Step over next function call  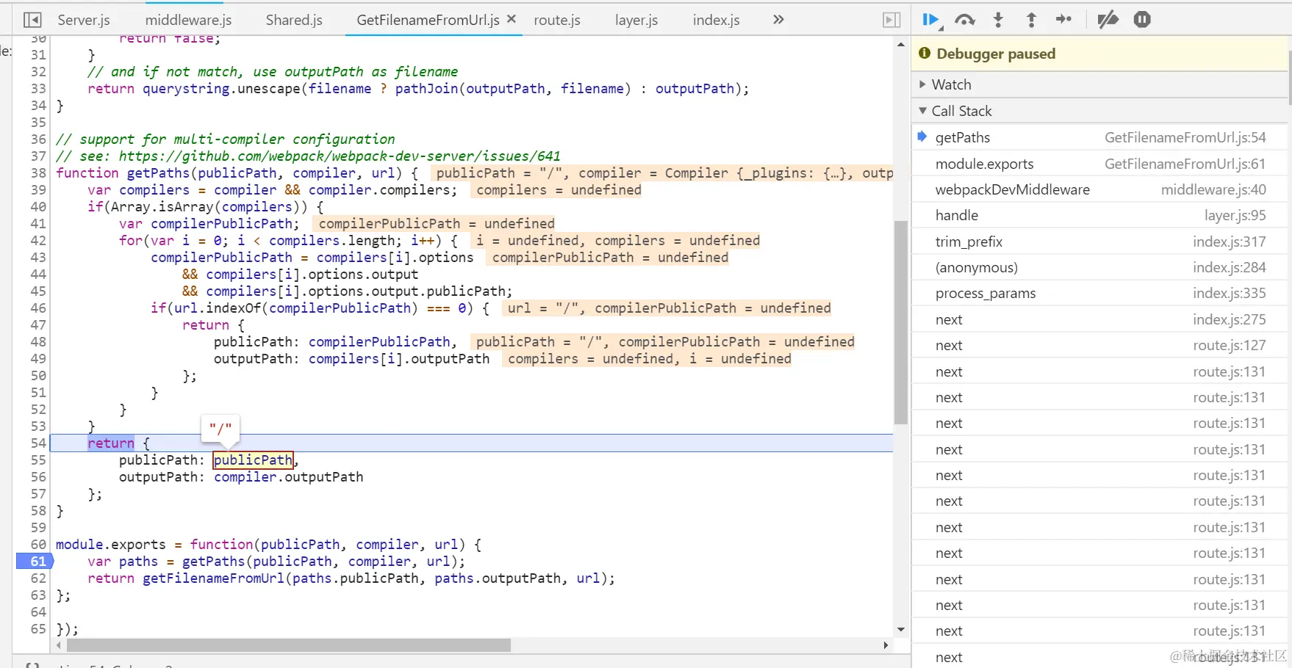965,20
